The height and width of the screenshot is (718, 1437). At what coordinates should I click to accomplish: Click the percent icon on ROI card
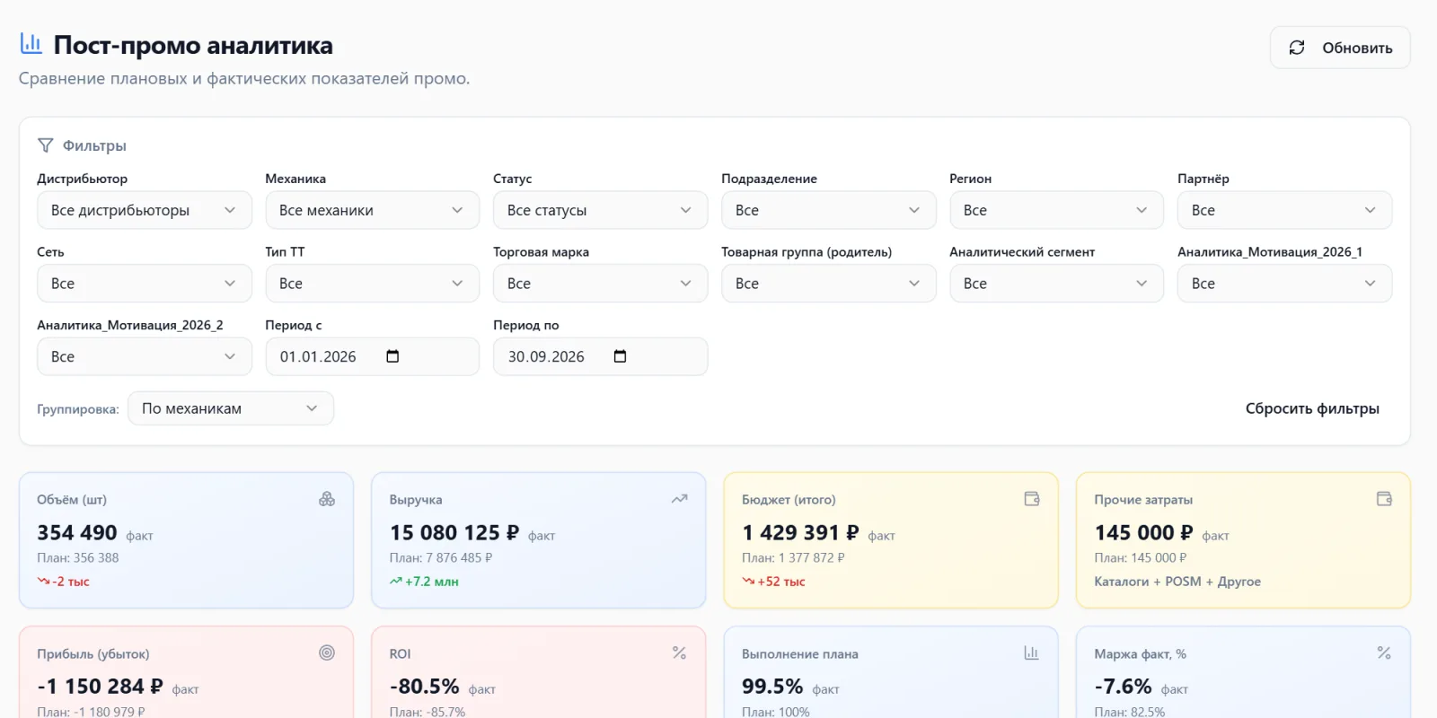(x=680, y=652)
